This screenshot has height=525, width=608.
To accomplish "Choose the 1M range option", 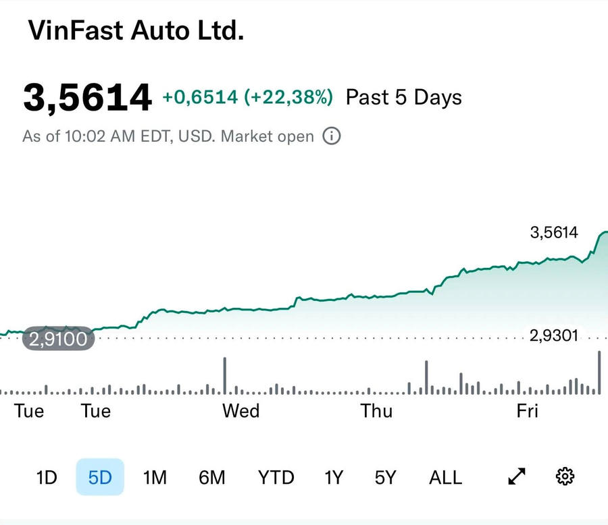I will [155, 478].
